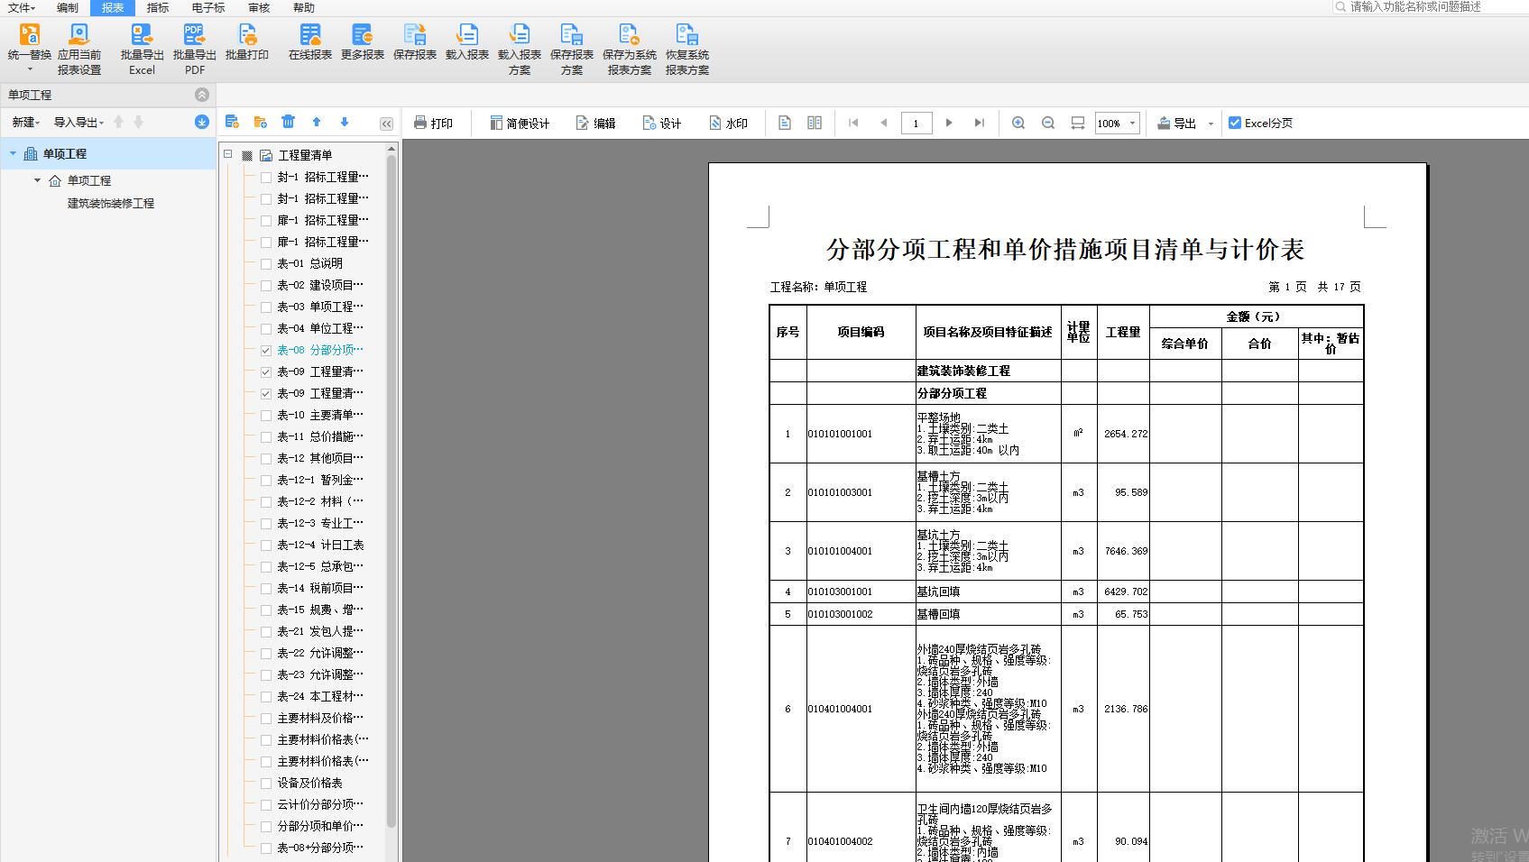Check the 表-02 建设项目 checkbox
Screen dimensions: 1529x862
click(x=266, y=285)
